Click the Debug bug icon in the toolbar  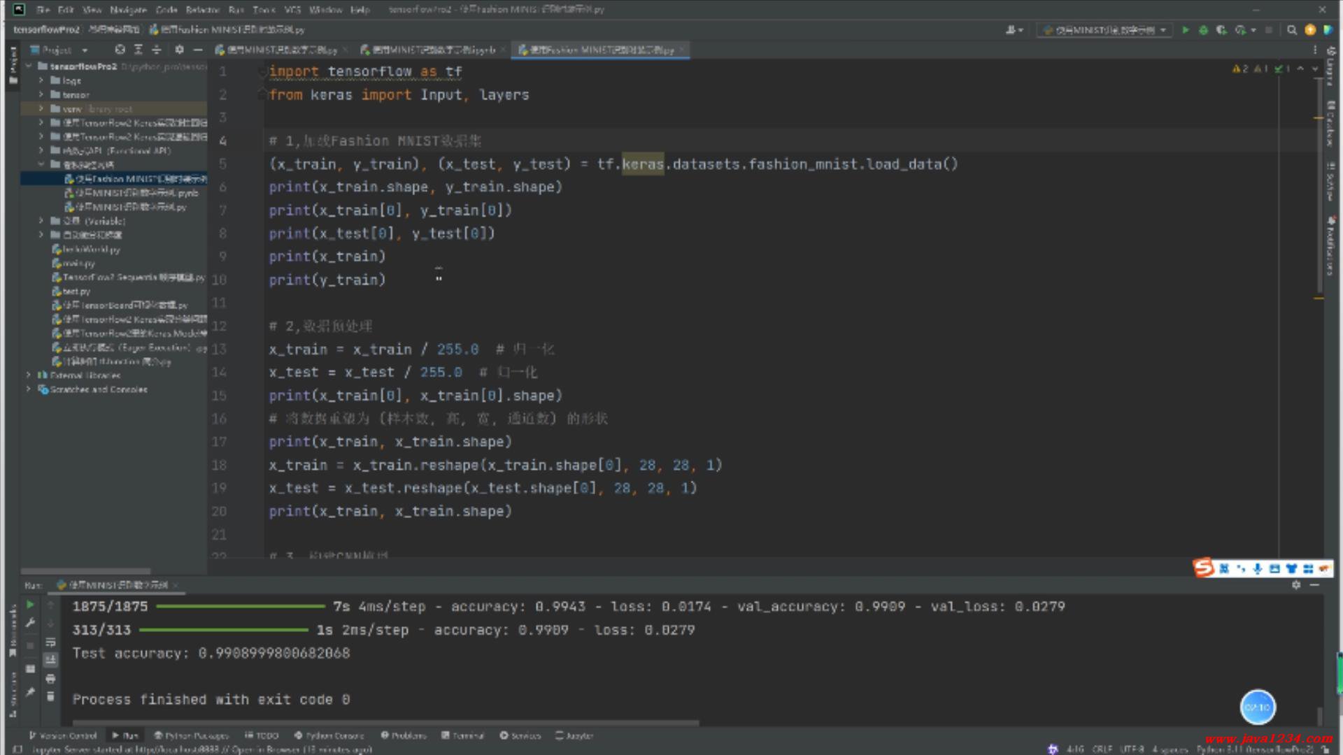pyautogui.click(x=1203, y=30)
